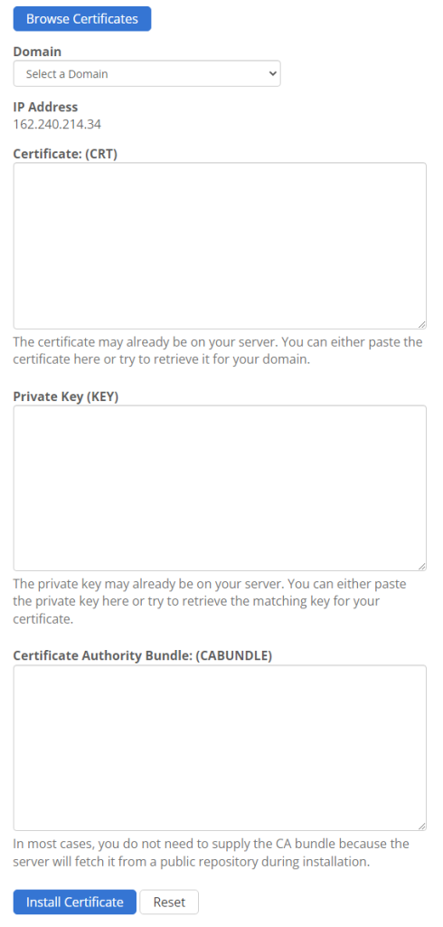Image resolution: width=443 pixels, height=927 pixels.
Task: Click the Reset button
Action: coord(169,903)
